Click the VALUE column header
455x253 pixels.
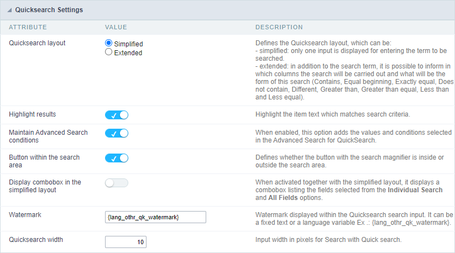point(116,27)
